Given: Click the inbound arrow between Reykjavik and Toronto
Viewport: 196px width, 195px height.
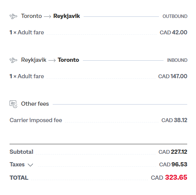Looking at the screenshot, I should 52,60.
